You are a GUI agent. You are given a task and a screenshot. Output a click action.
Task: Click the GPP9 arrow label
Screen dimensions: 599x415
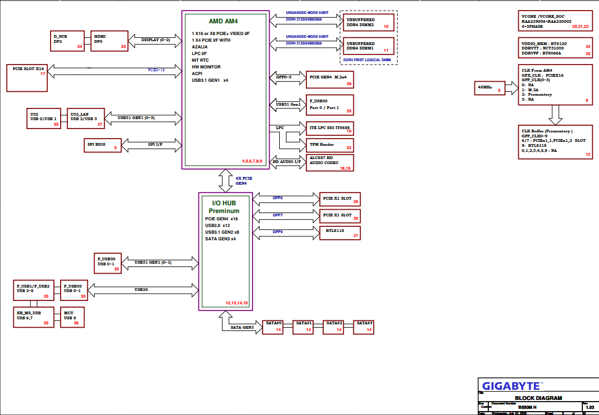(x=278, y=232)
